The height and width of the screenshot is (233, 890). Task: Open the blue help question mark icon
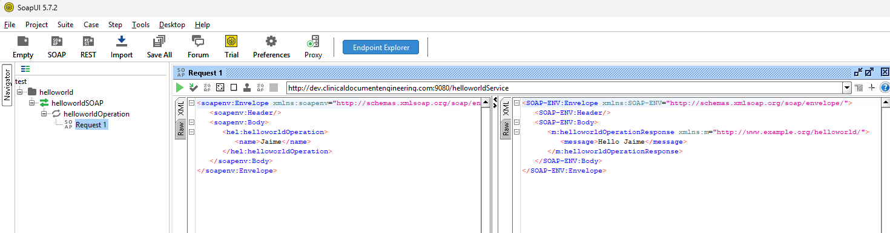[x=885, y=88]
